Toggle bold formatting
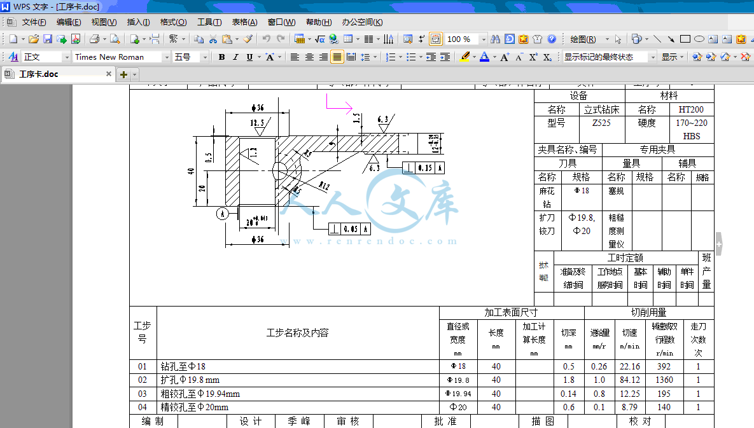Image resolution: width=754 pixels, height=428 pixels. pyautogui.click(x=221, y=57)
